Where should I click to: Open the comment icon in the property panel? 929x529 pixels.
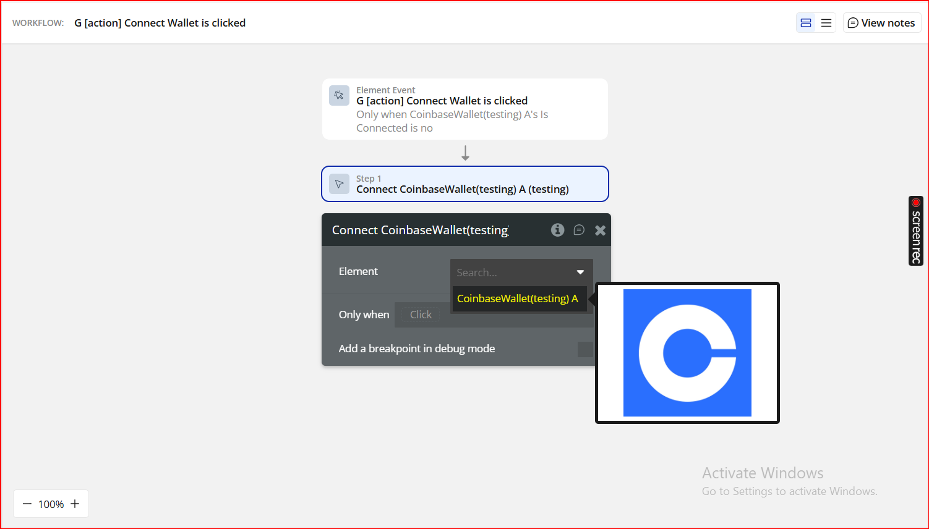(x=579, y=230)
